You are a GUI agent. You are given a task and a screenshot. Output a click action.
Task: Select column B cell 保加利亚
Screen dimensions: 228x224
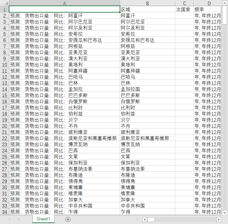(x=147, y=163)
